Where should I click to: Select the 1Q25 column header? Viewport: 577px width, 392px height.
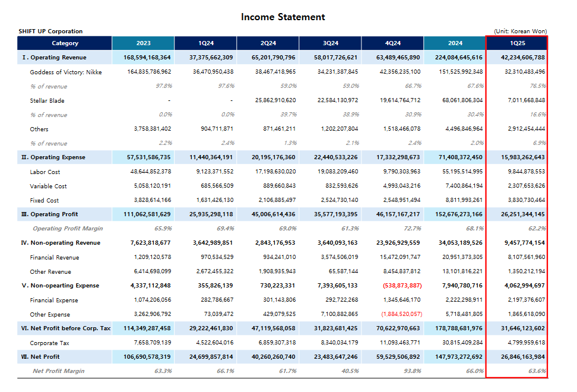click(x=517, y=43)
